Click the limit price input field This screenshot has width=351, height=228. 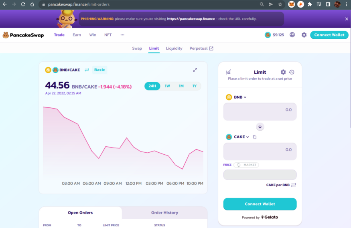[x=260, y=175]
